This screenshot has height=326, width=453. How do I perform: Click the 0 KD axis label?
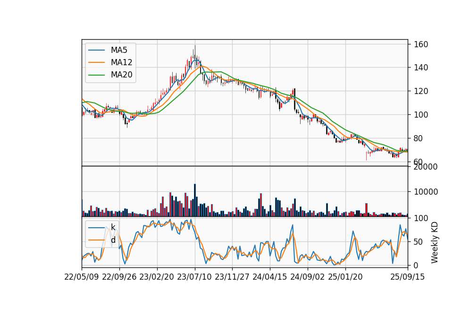point(416,265)
